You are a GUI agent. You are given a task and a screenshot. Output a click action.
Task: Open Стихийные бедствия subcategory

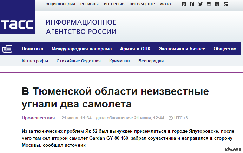[x=79, y=61]
